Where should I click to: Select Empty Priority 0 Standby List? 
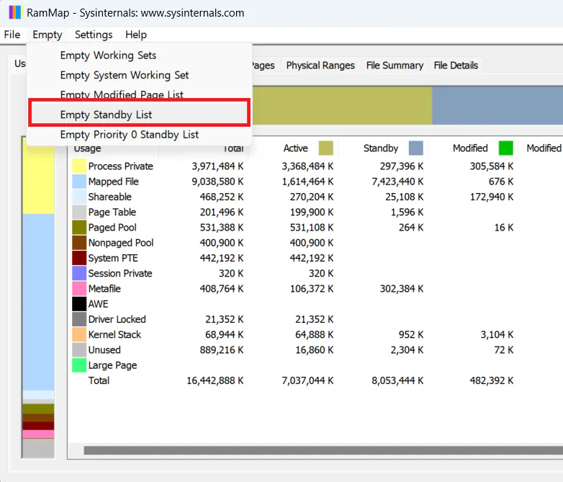140,135
